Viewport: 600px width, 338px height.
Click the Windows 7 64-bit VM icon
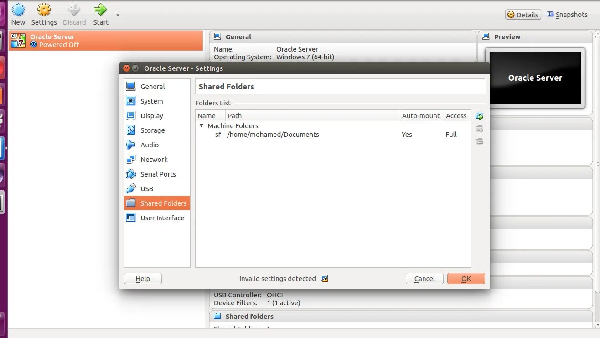click(18, 41)
